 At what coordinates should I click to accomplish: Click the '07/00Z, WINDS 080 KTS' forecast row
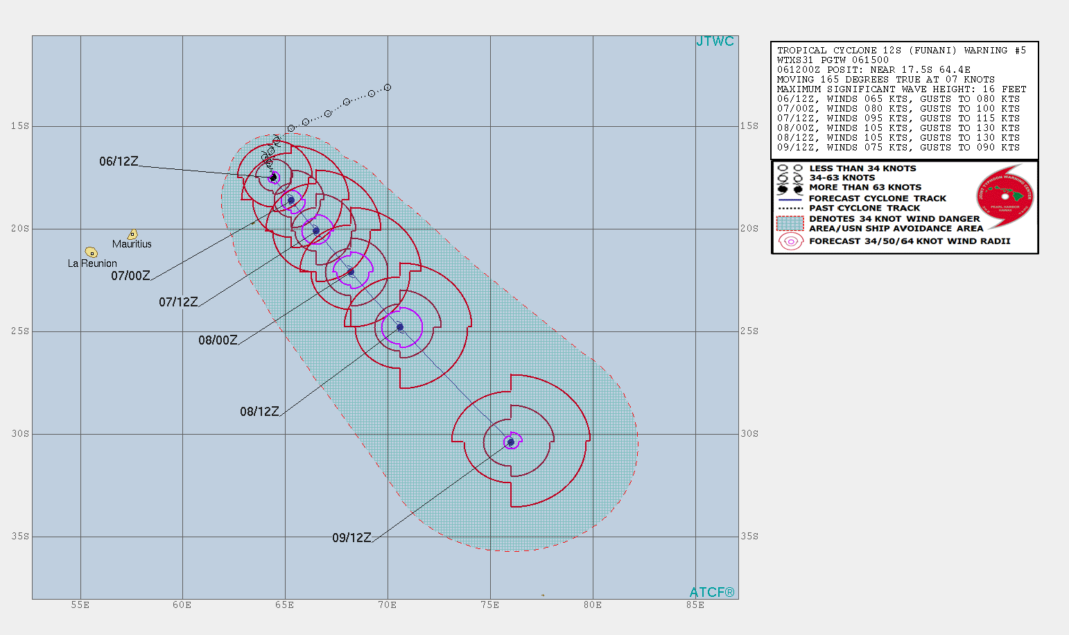coord(898,109)
